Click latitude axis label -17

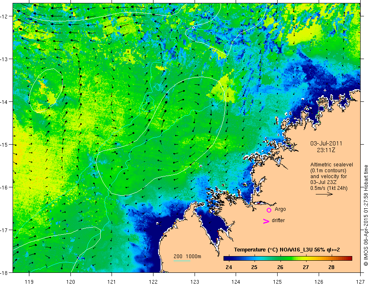click(x=5, y=230)
